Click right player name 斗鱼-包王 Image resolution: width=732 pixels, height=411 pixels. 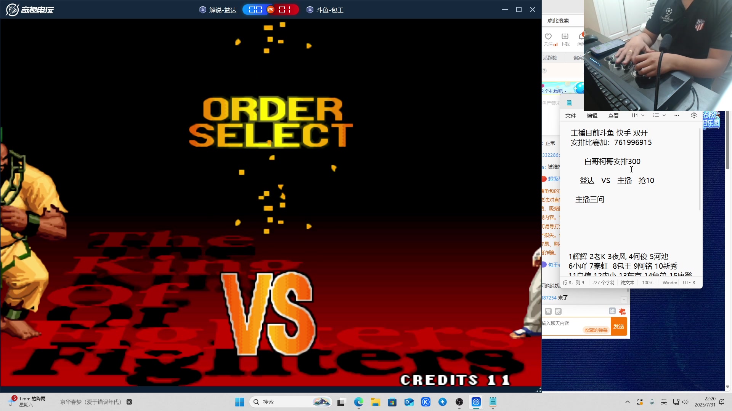(x=330, y=10)
